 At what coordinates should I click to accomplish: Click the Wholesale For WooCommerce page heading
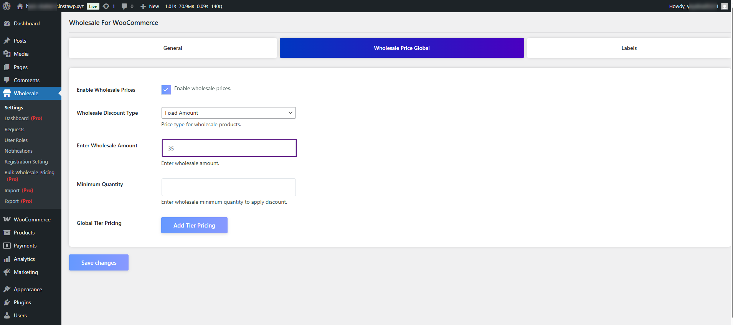(x=114, y=23)
